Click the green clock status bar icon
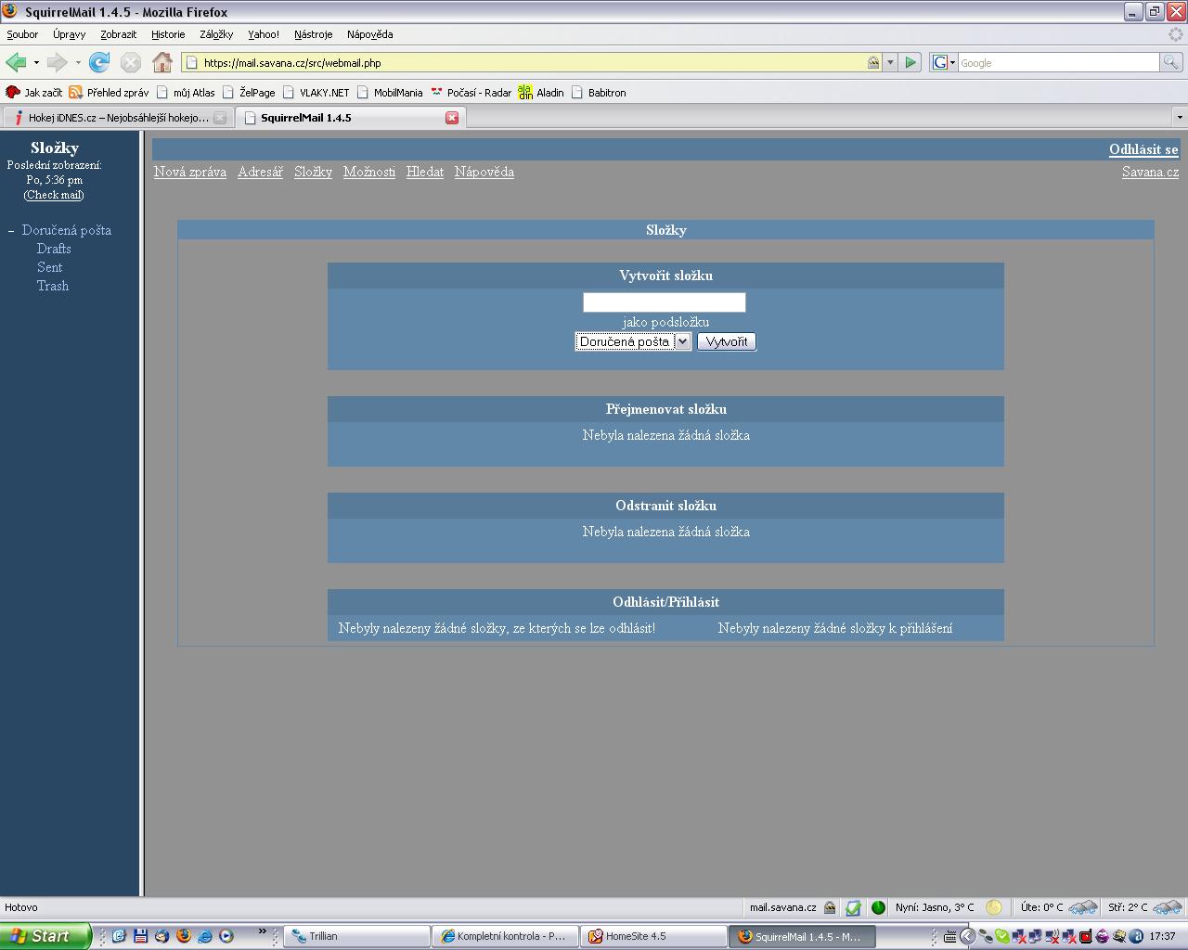Viewport: 1188px width, 950px height. (x=878, y=907)
